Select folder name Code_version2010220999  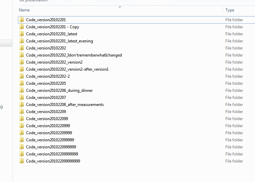coord(48,126)
